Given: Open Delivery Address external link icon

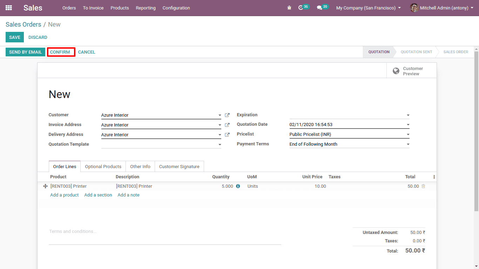Looking at the screenshot, I should 227,134.
